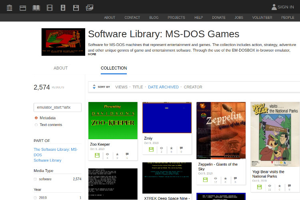300x200 pixels.
Task: Click the favorite star on Zeppelin card
Action: pos(225,178)
